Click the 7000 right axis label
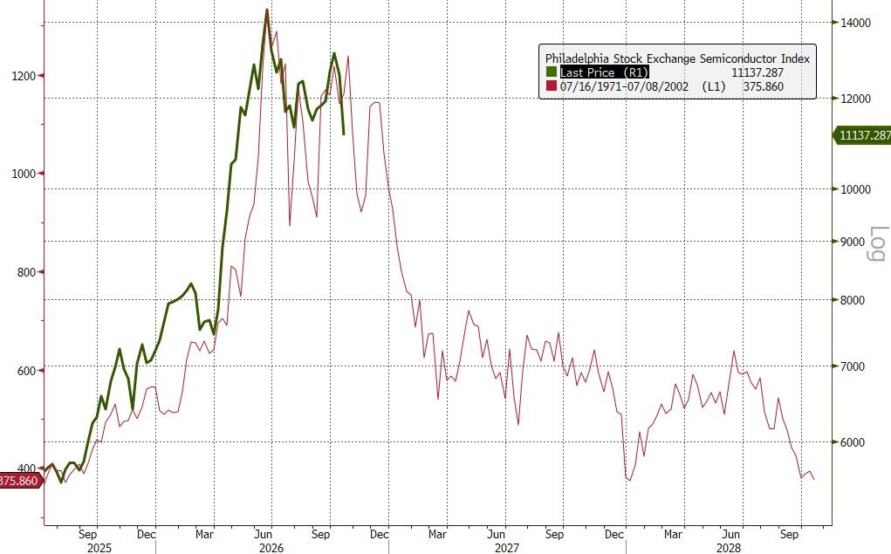Viewport: 891px width, 554px height. click(x=853, y=366)
